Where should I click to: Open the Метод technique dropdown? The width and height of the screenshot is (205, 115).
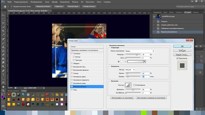(130, 70)
